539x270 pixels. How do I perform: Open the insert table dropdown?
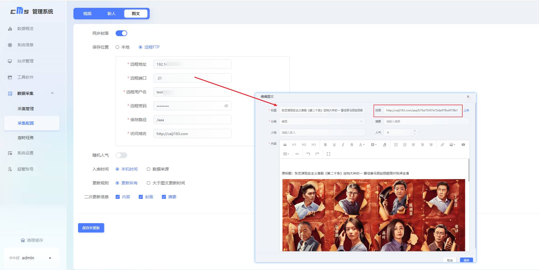[x=286, y=154]
